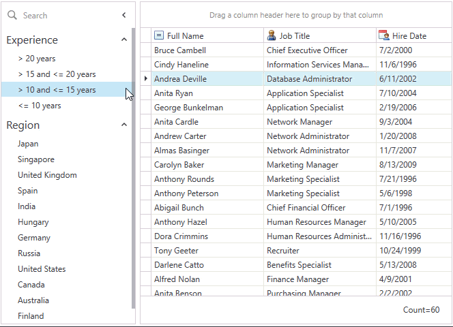Image resolution: width=453 pixels, height=327 pixels.
Task: Pick Germany in the Region list
Action: [x=34, y=238]
